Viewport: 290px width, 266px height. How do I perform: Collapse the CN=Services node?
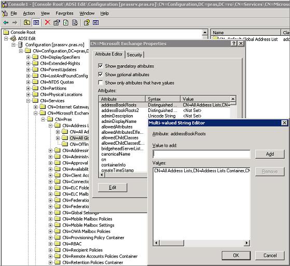pyautogui.click(x=28, y=101)
